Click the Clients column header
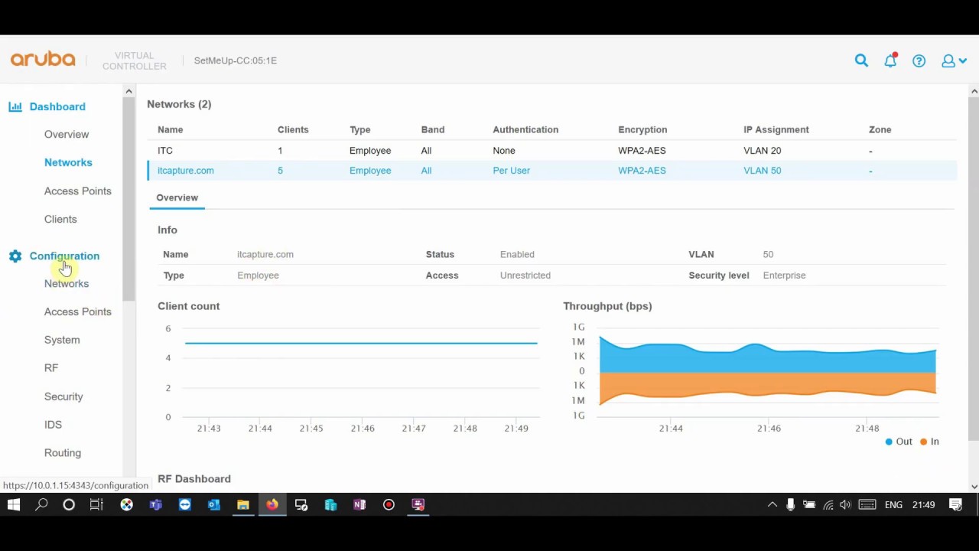The height and width of the screenshot is (551, 979). tap(293, 130)
